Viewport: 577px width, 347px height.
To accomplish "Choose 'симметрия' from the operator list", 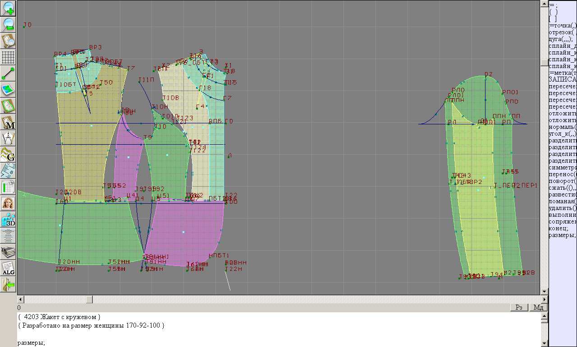I will (562, 168).
